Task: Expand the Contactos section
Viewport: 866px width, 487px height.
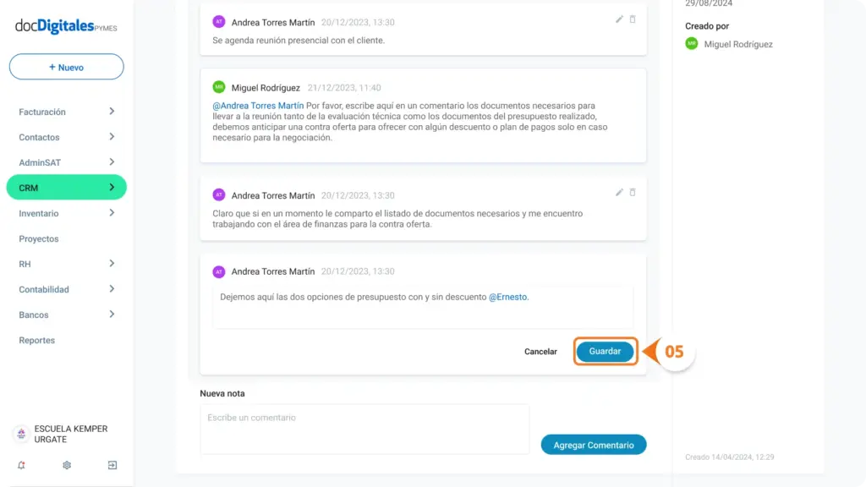Action: (66, 137)
